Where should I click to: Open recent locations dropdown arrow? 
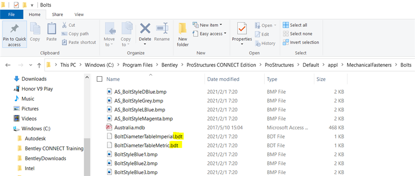click(x=30, y=65)
